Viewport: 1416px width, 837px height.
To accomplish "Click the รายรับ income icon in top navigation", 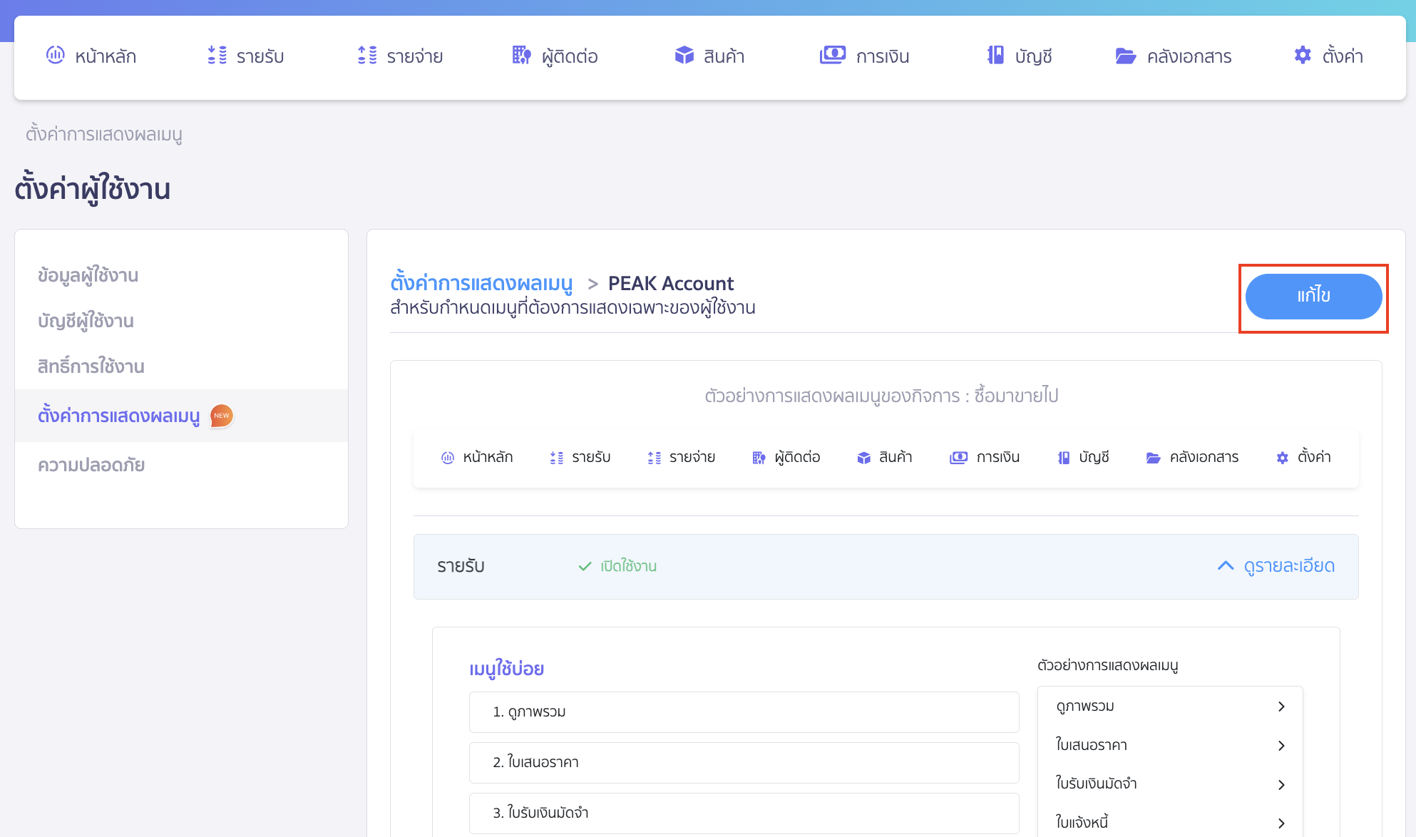I will 217,55.
